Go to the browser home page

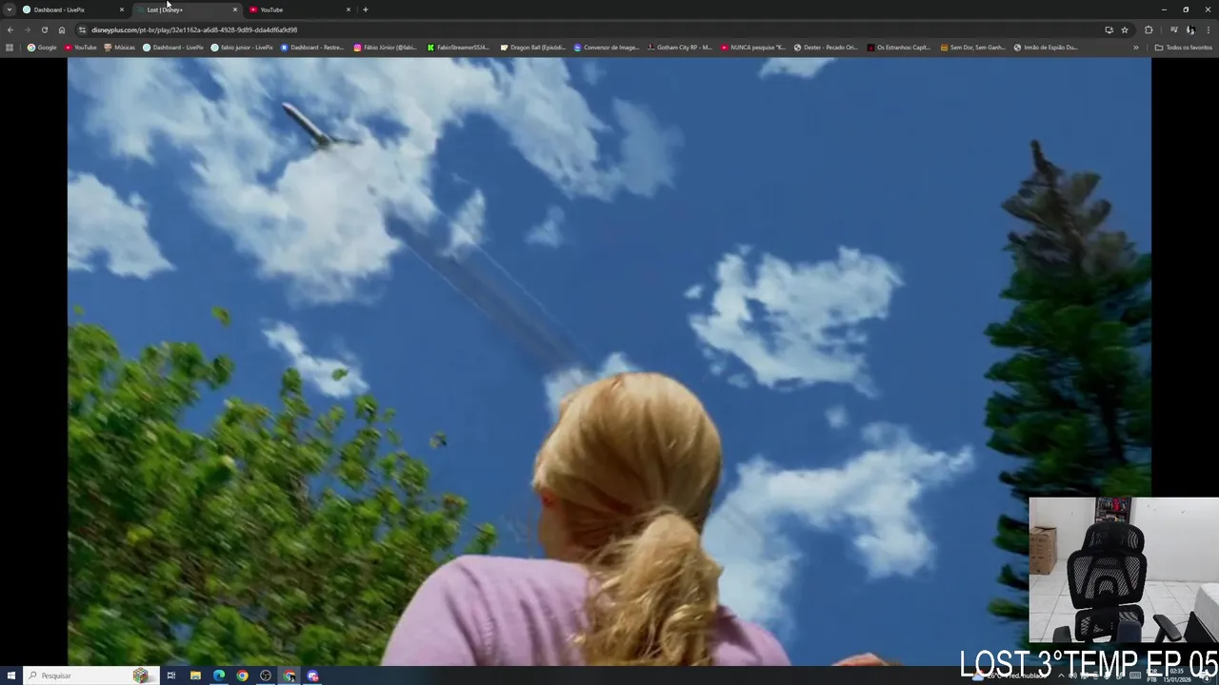(x=62, y=29)
